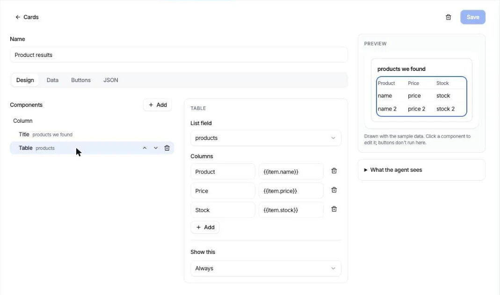Open the JSON tab

[111, 80]
